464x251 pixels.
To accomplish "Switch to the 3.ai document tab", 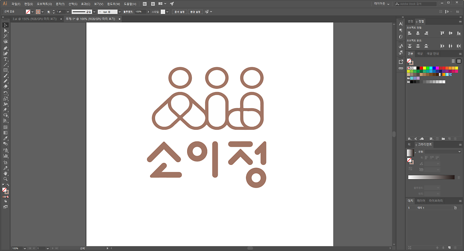I will tap(34, 19).
